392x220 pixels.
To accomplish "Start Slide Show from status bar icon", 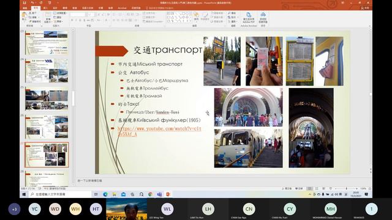I will click(331, 189).
